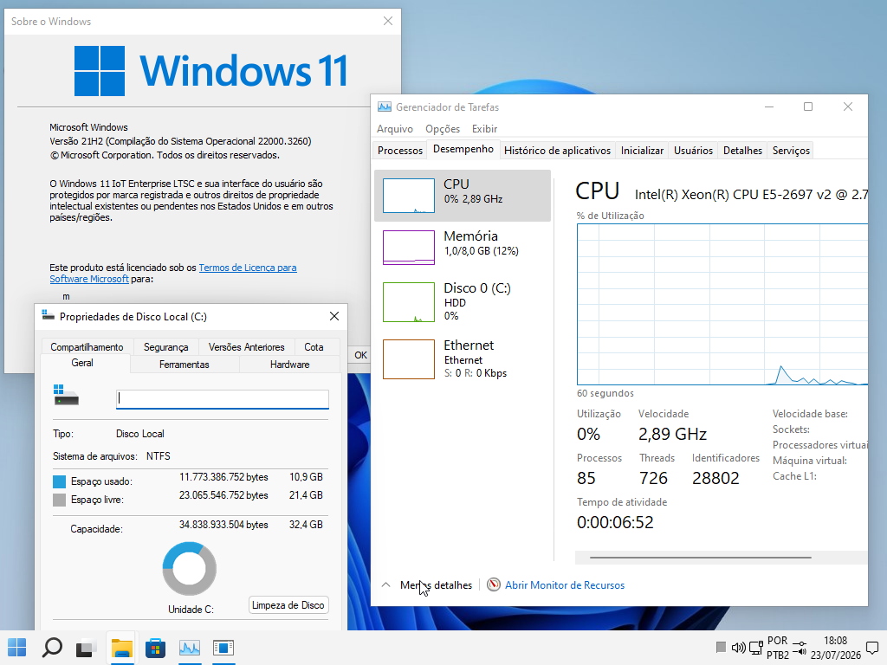
Task: Open the Usuários tab
Action: 693,151
